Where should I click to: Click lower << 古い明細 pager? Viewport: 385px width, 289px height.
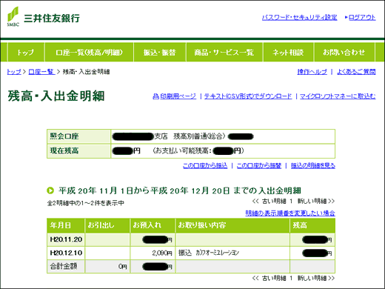click(269, 278)
